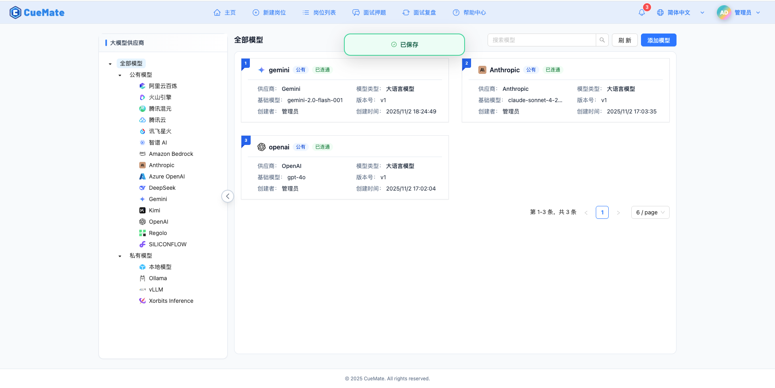Open the 6 / page page-size dropdown
The width and height of the screenshot is (775, 388).
[650, 212]
